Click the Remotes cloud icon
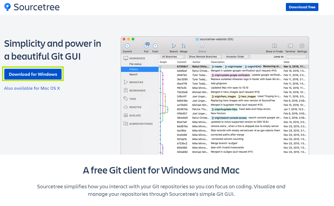 click(126, 107)
